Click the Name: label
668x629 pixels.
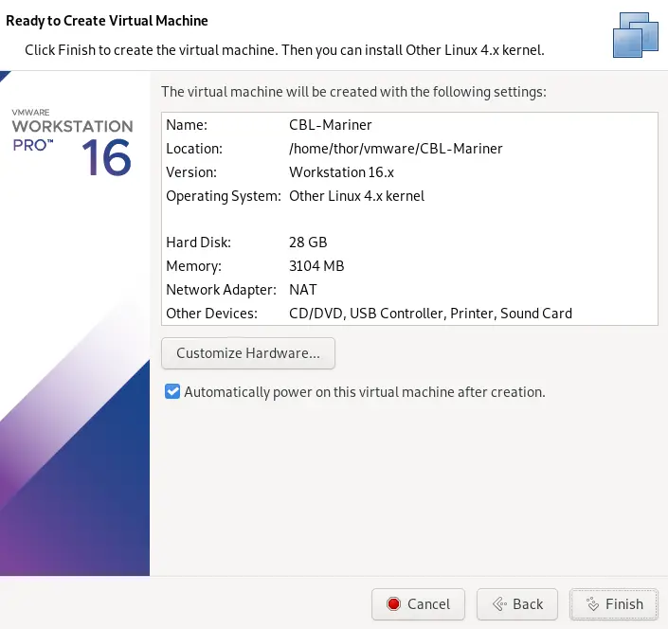187,125
